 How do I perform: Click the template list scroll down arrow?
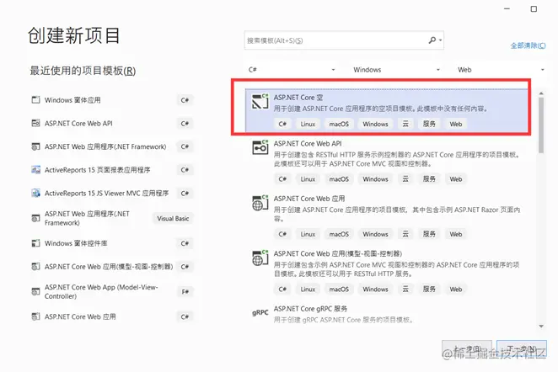(x=541, y=326)
